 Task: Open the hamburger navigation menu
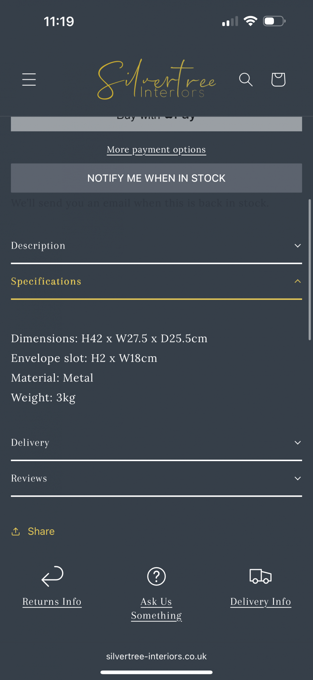(x=29, y=80)
